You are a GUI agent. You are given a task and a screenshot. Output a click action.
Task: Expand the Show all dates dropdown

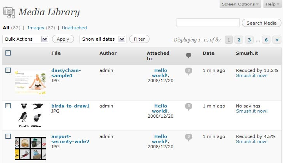[103, 39]
